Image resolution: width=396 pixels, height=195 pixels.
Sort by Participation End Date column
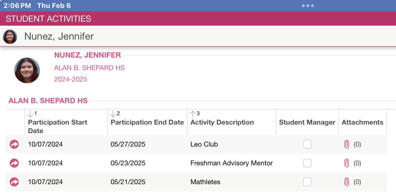[x=147, y=122]
